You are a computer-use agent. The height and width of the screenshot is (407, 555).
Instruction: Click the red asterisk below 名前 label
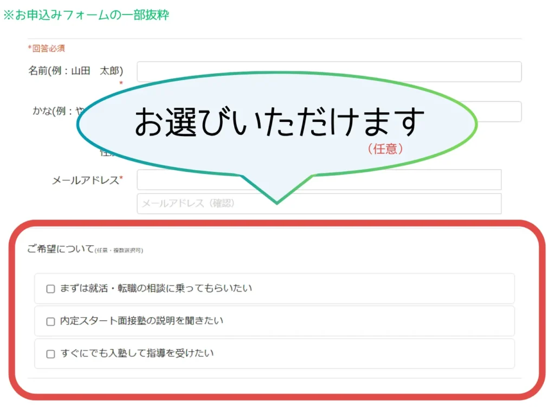coord(121,83)
